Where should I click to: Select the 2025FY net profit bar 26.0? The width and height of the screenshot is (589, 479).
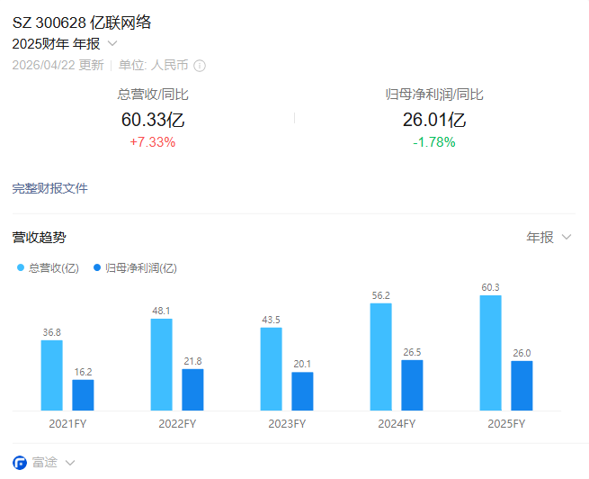[x=522, y=385]
